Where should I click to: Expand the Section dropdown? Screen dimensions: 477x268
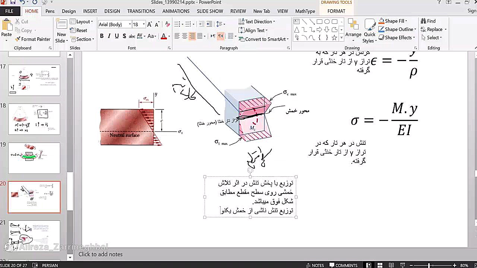click(x=82, y=39)
